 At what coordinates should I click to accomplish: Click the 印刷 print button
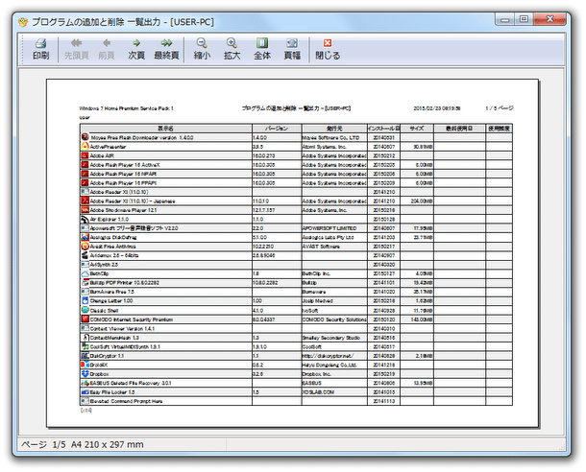coord(40,49)
